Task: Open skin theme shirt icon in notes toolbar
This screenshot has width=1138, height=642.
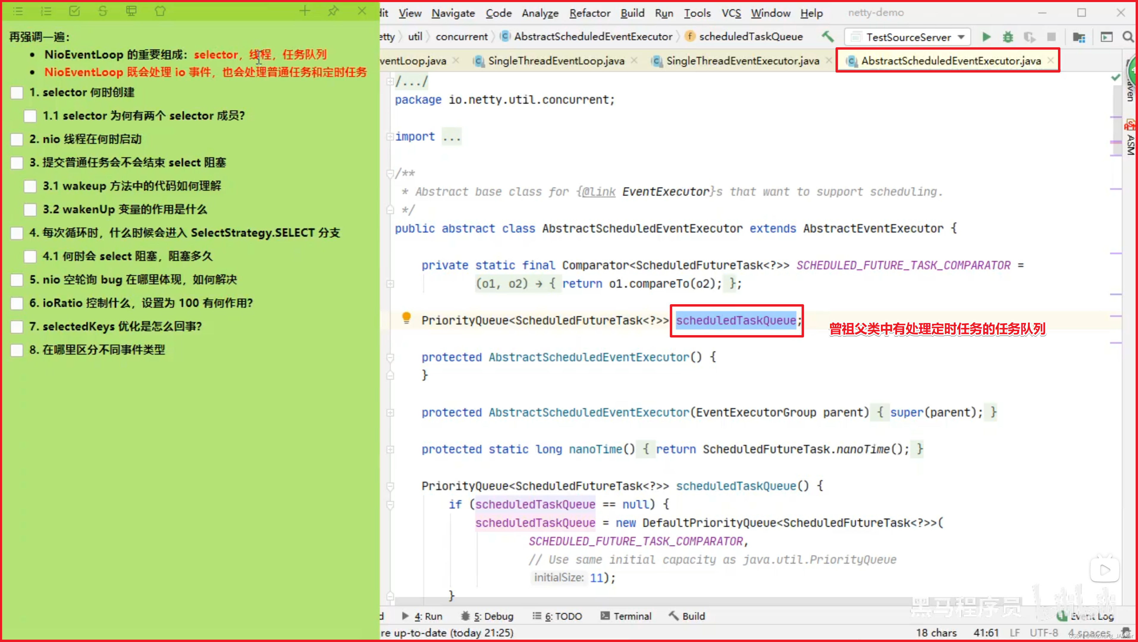Action: [160, 11]
